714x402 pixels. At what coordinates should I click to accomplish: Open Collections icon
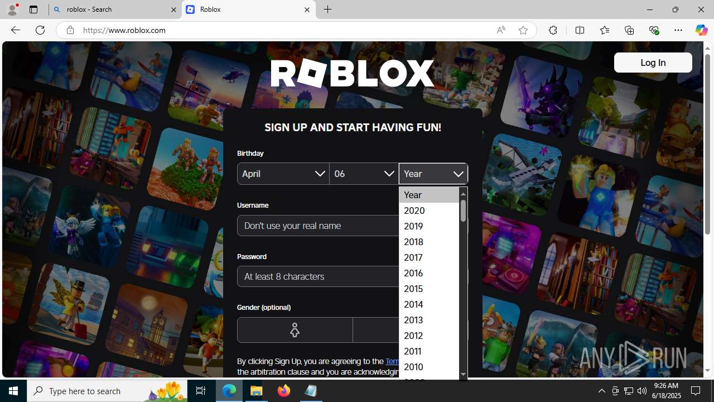(629, 30)
